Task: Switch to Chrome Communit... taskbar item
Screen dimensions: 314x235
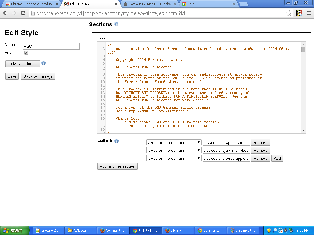Action: pyautogui.click(x=210, y=230)
